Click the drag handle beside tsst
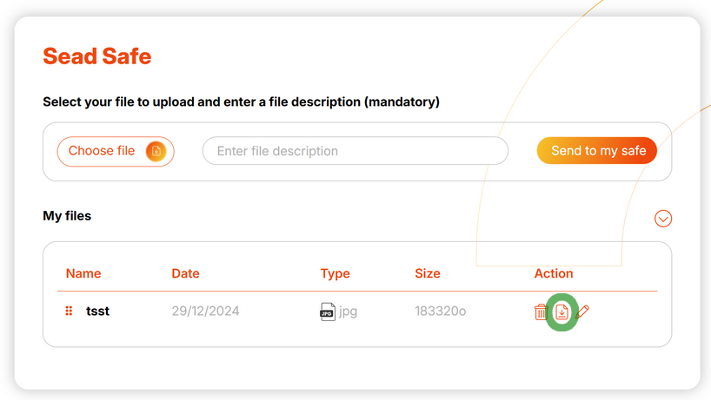The image size is (711, 400). [69, 311]
